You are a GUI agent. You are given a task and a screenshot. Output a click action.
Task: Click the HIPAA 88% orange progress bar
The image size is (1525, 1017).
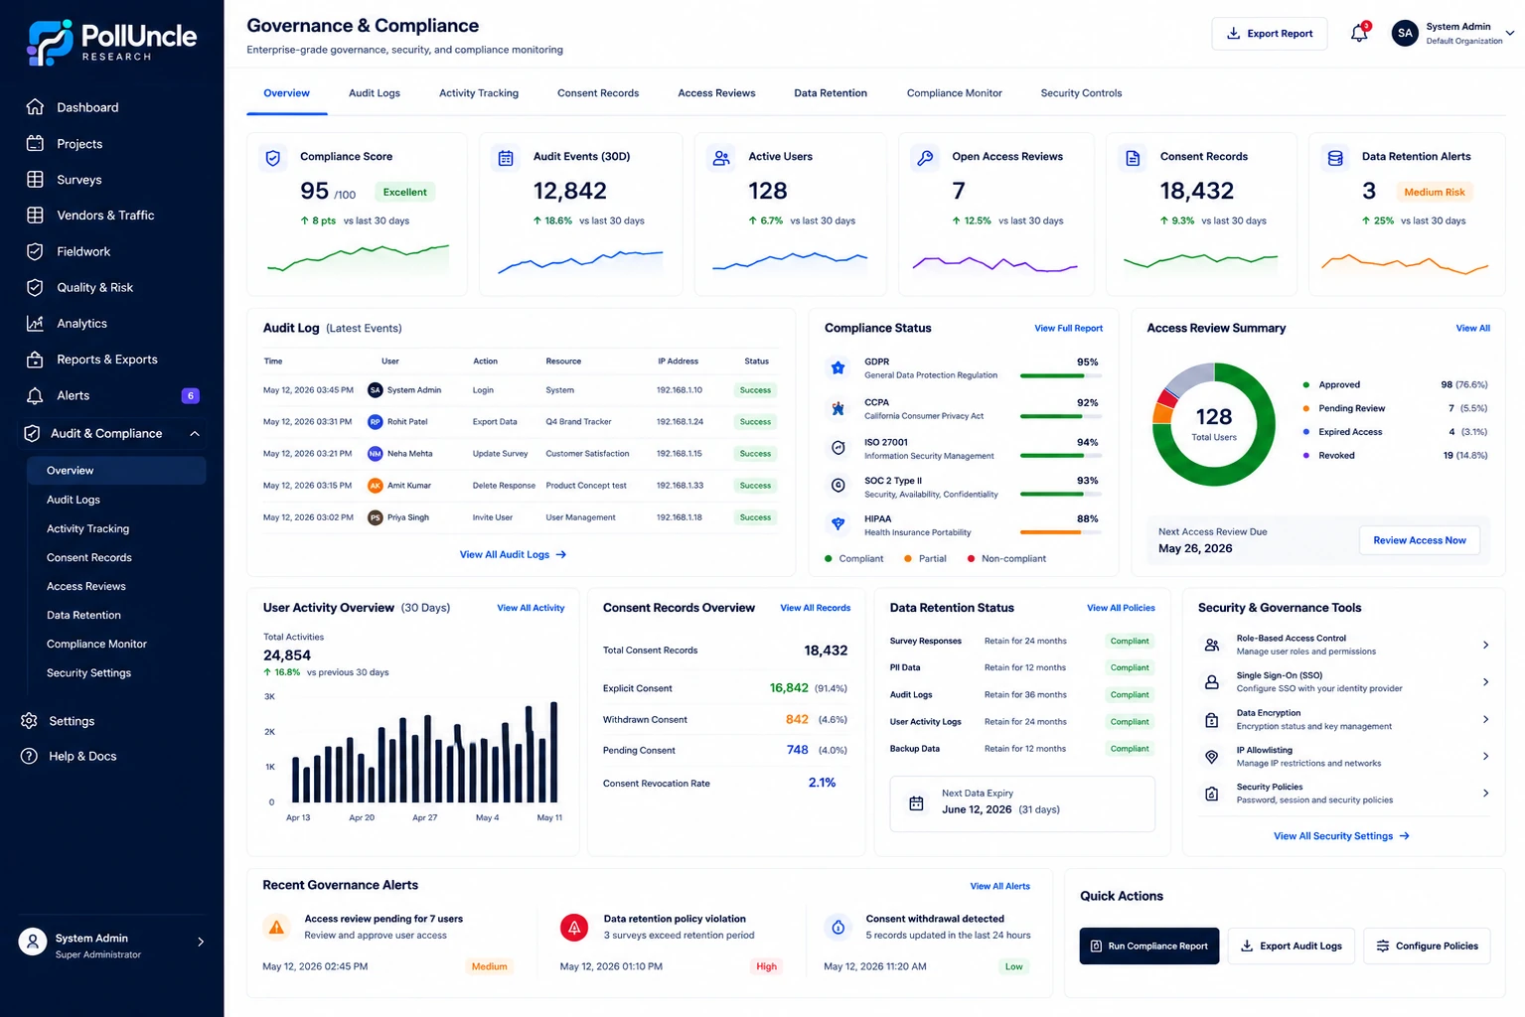tap(1060, 532)
